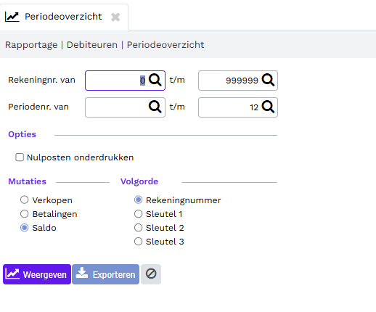Sort by Rekeningnummer
376x312 pixels.
point(138,200)
